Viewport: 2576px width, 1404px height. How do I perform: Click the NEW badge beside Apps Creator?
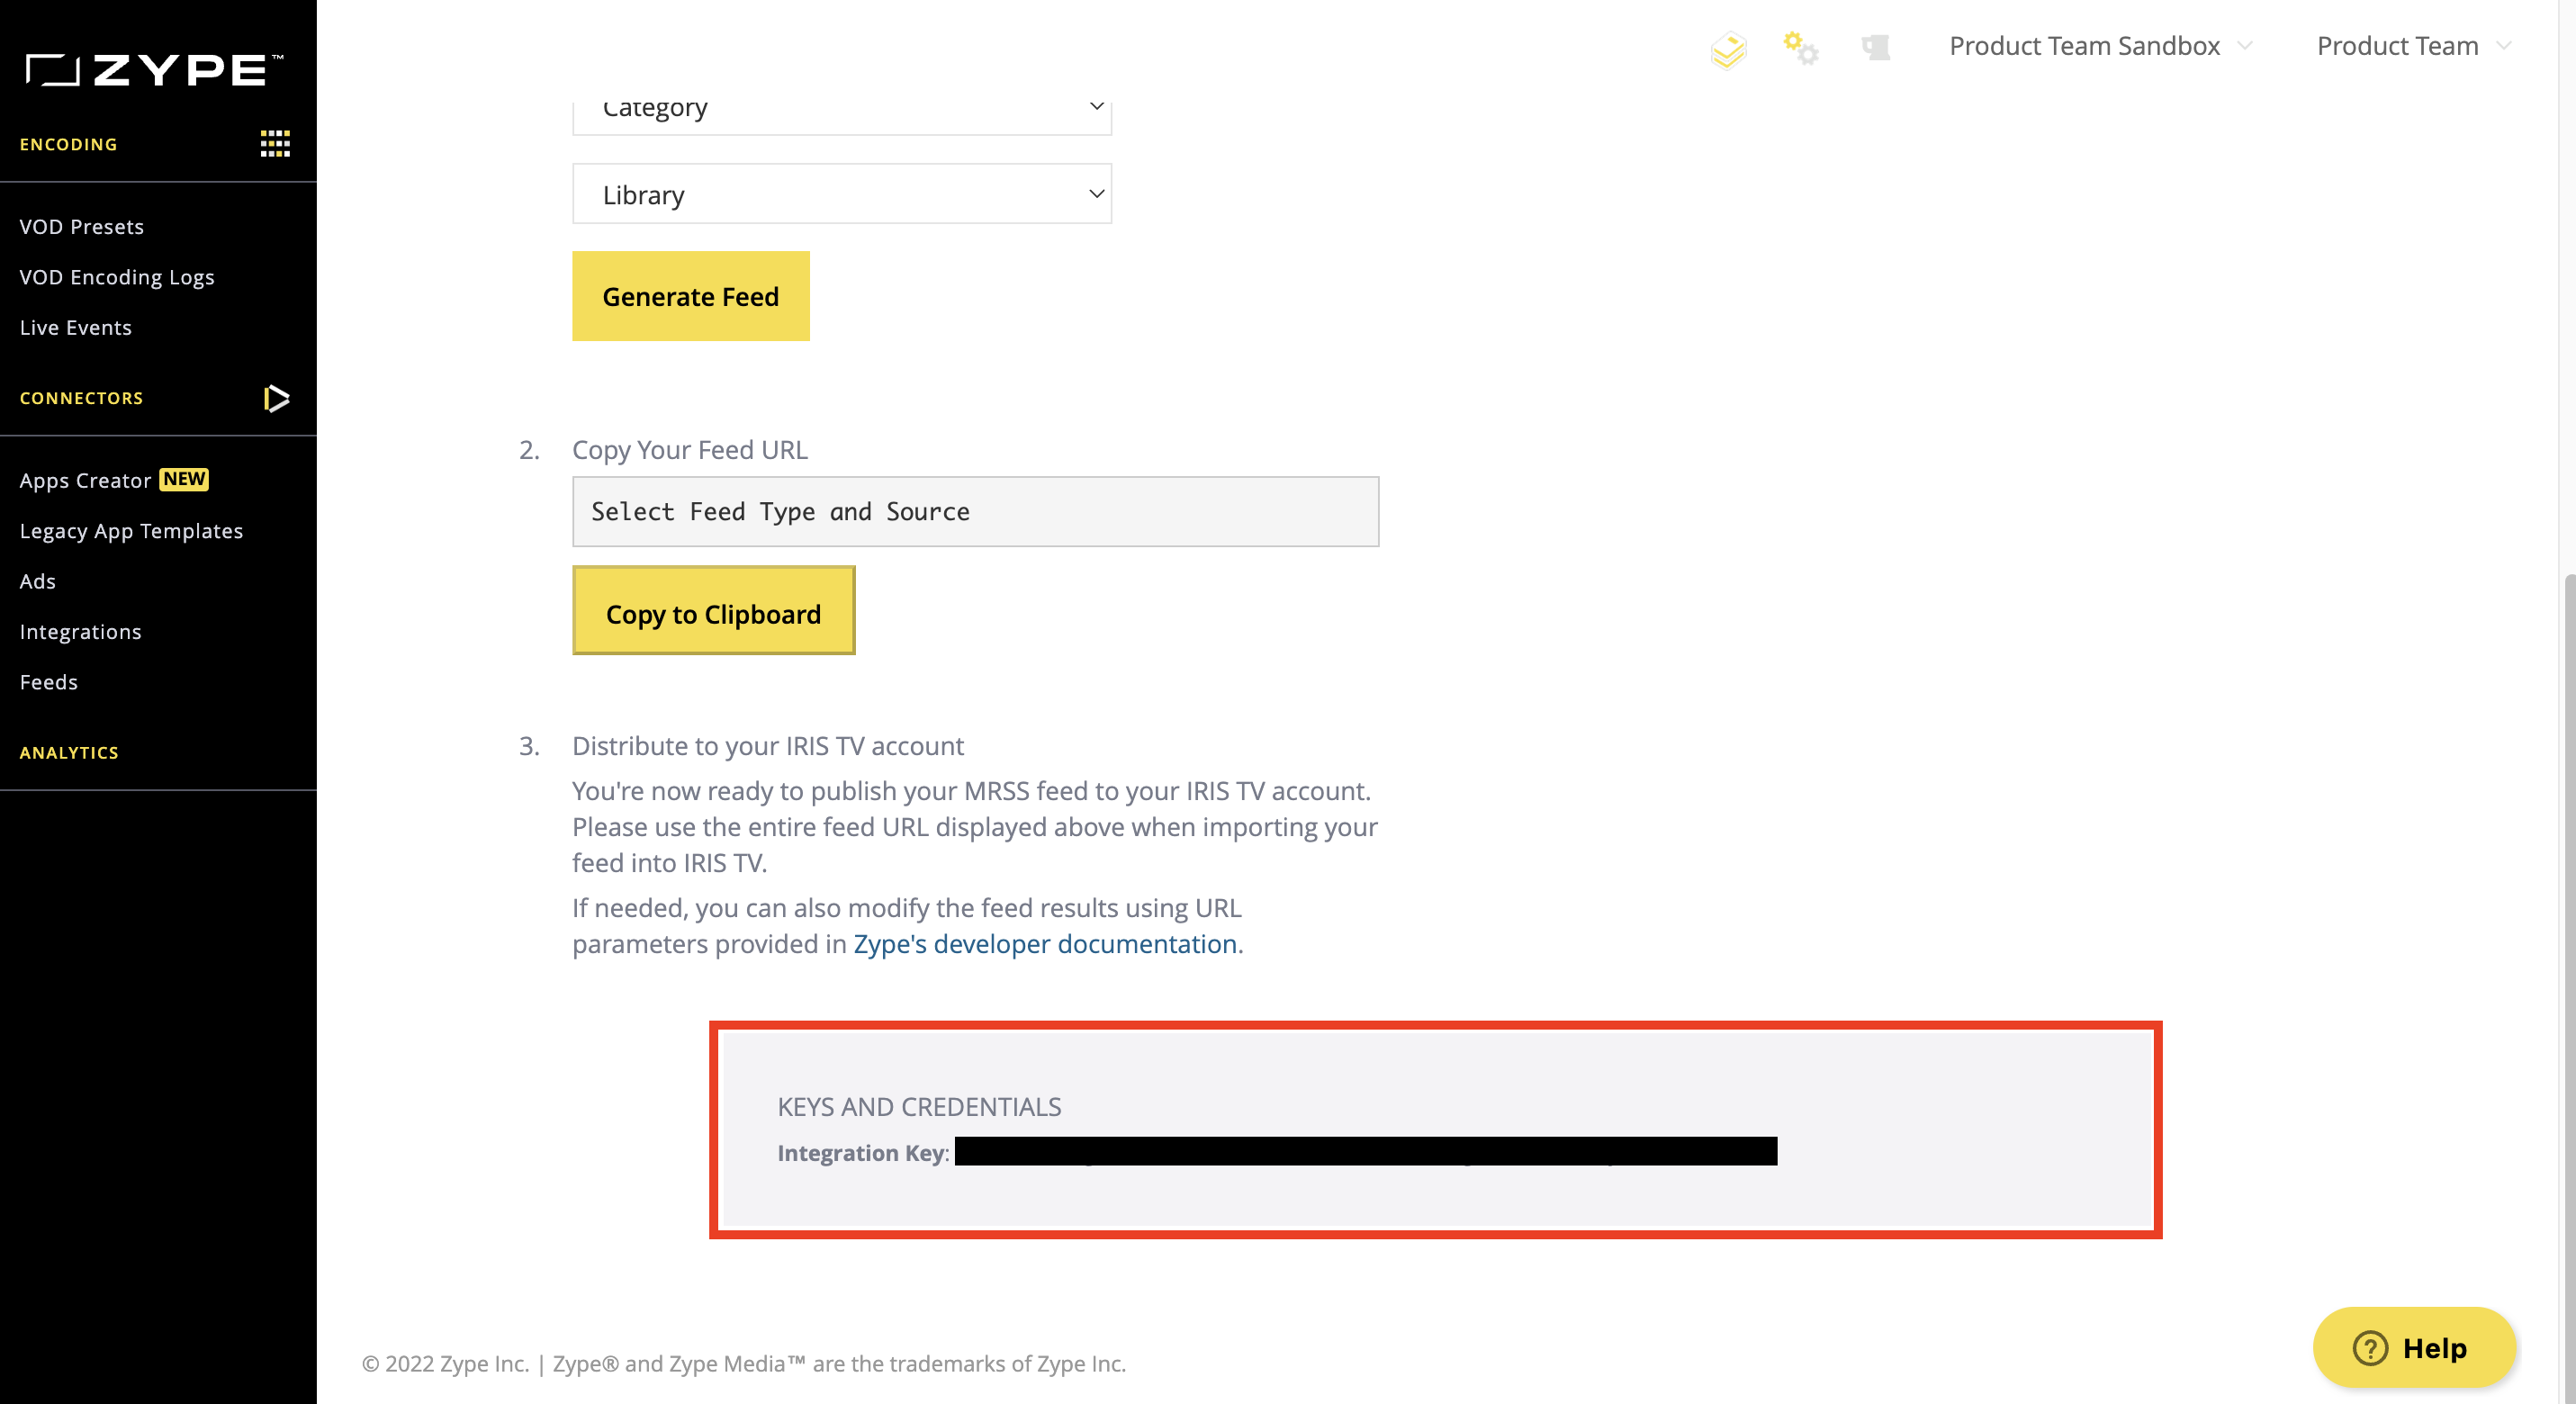coord(185,479)
